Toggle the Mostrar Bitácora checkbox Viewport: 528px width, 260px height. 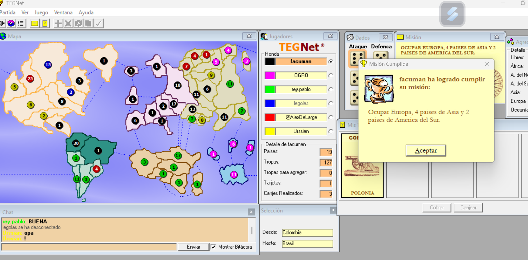[x=213, y=247]
